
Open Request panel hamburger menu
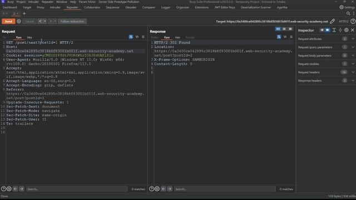click(143, 37)
